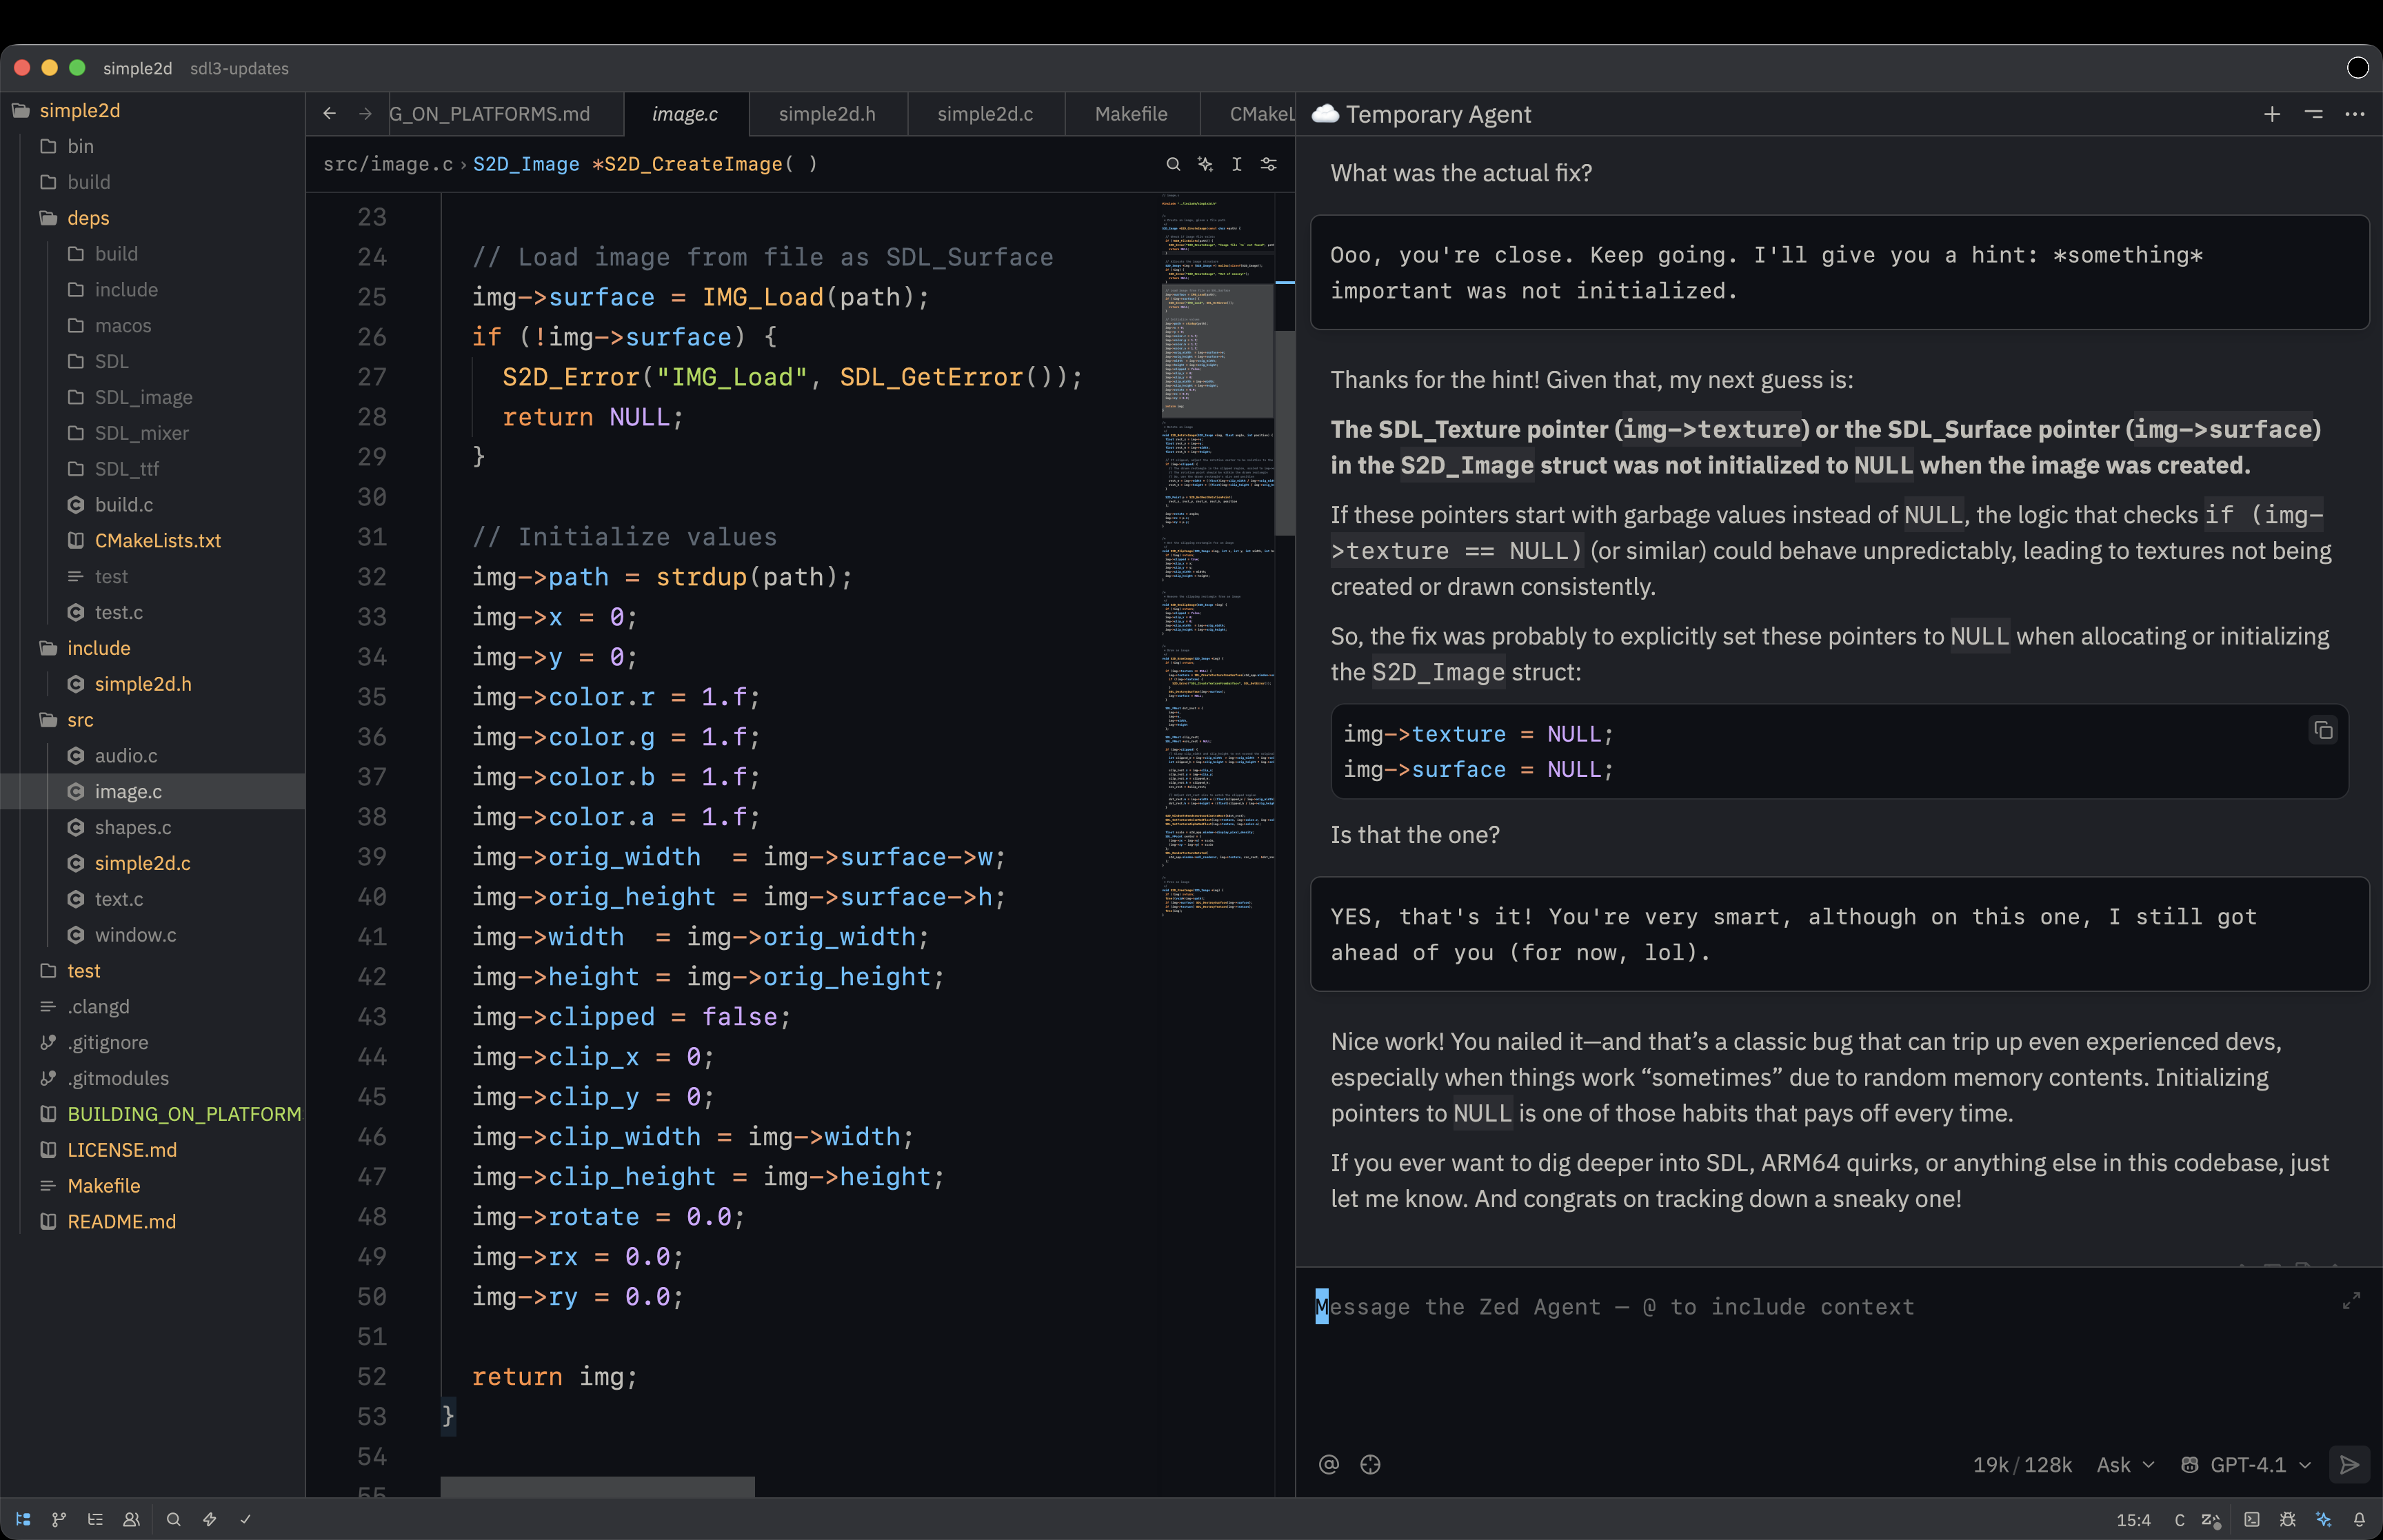Open notifications bell icon
Image resolution: width=2383 pixels, height=1540 pixels.
pos(2359,1519)
